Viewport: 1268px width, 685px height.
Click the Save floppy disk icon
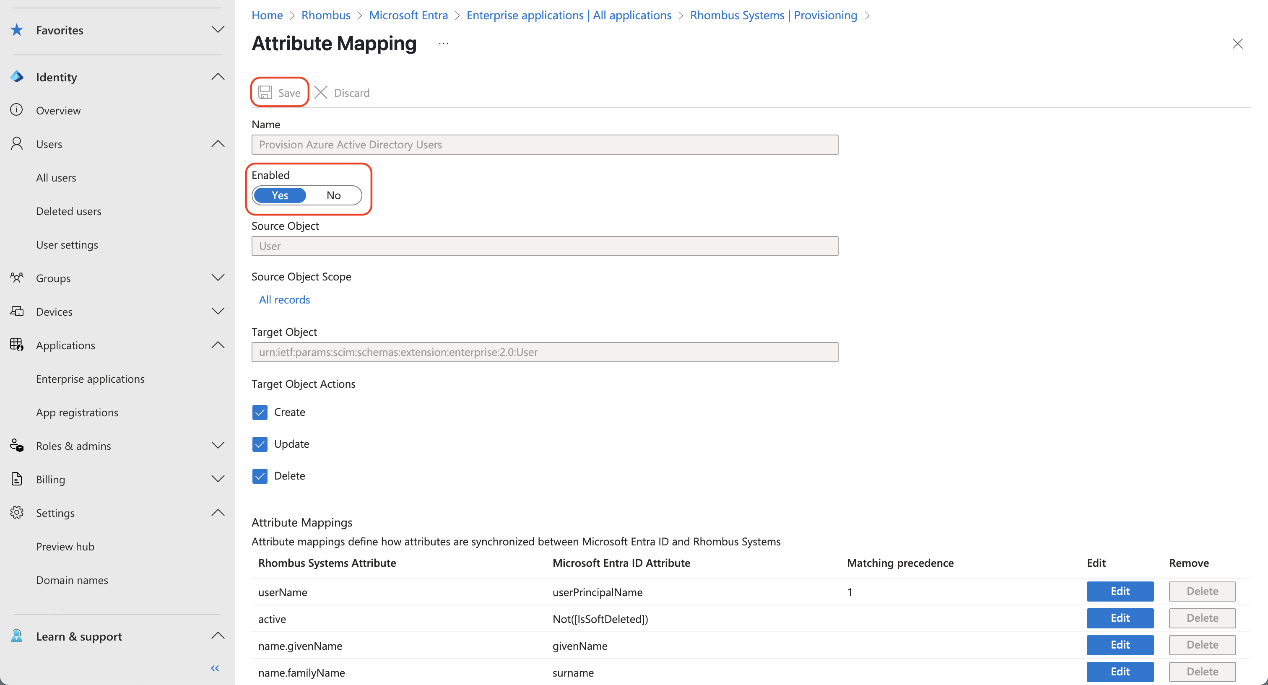click(x=265, y=92)
